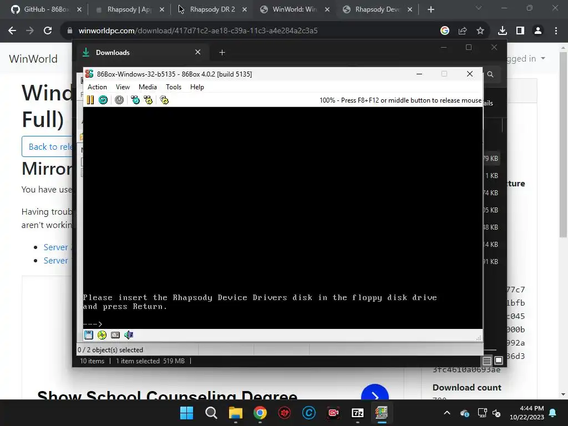The height and width of the screenshot is (426, 568).
Task: Reload the WinWorld page
Action: pyautogui.click(x=48, y=31)
